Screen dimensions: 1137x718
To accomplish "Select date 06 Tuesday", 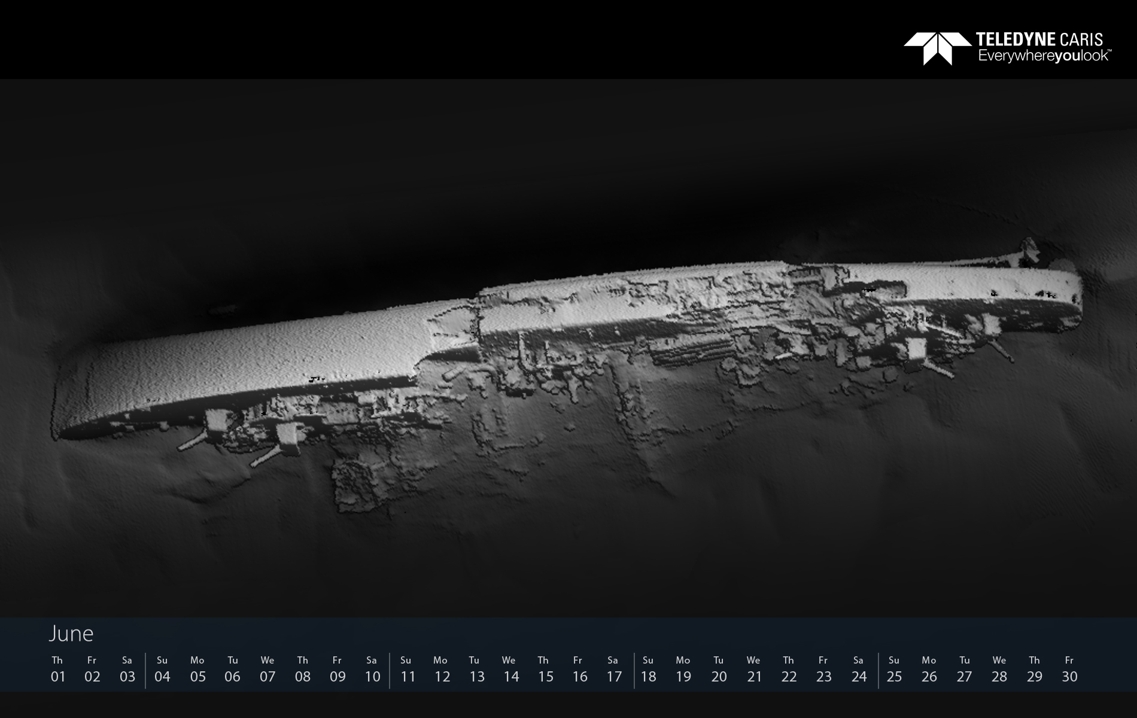I will point(232,670).
